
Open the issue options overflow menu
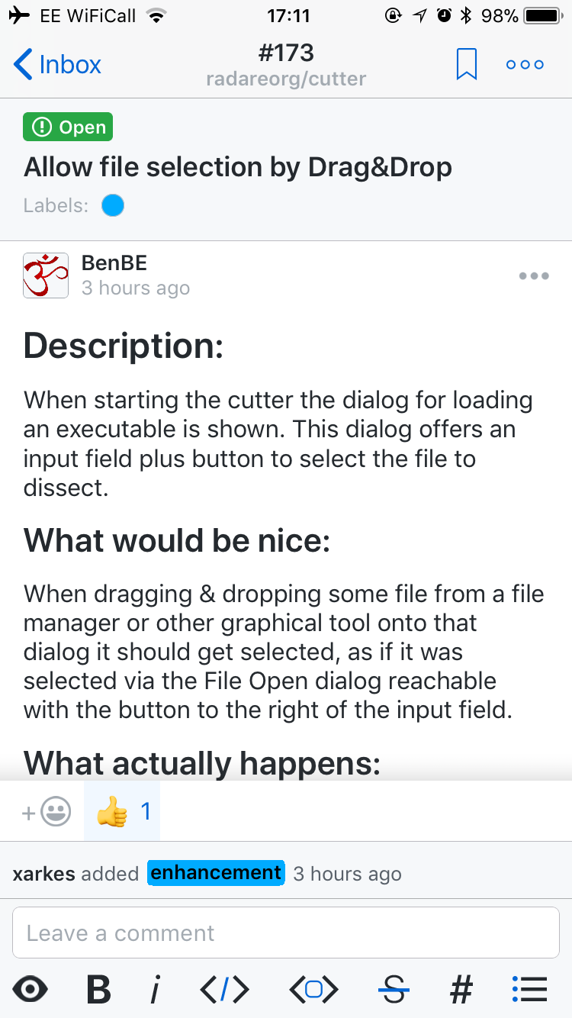pyautogui.click(x=525, y=64)
